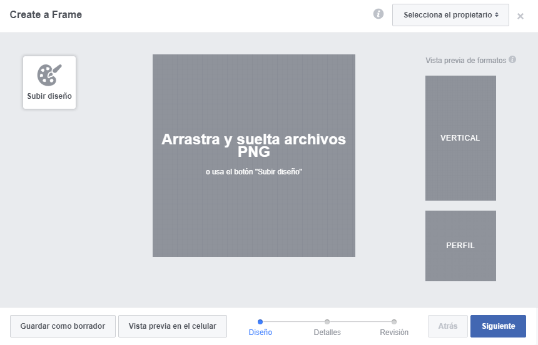
Task: Select the Detalles step dot
Action: point(327,322)
